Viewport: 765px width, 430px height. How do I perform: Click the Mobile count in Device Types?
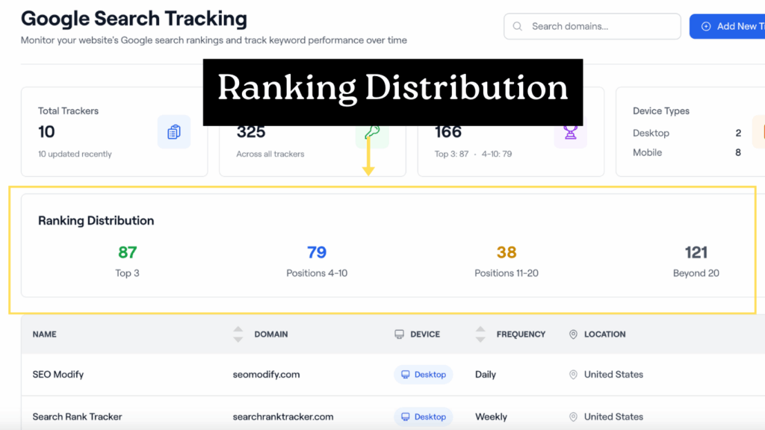pyautogui.click(x=738, y=152)
